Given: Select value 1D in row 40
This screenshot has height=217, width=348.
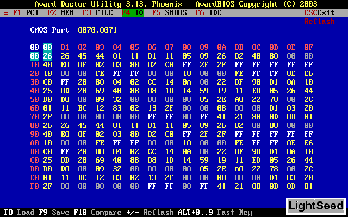Looking at the screenshot, I should (169, 91).
